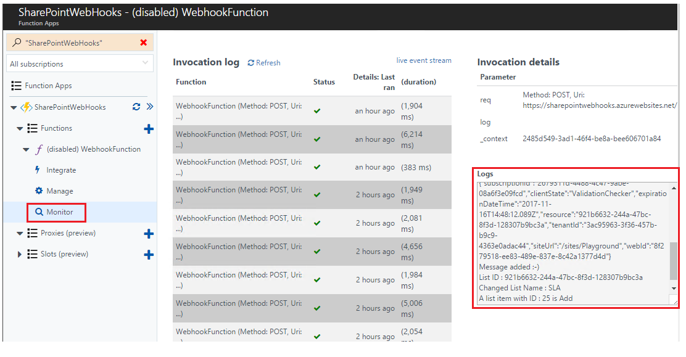Select invocation with duration 383 ms

[x=312, y=167]
